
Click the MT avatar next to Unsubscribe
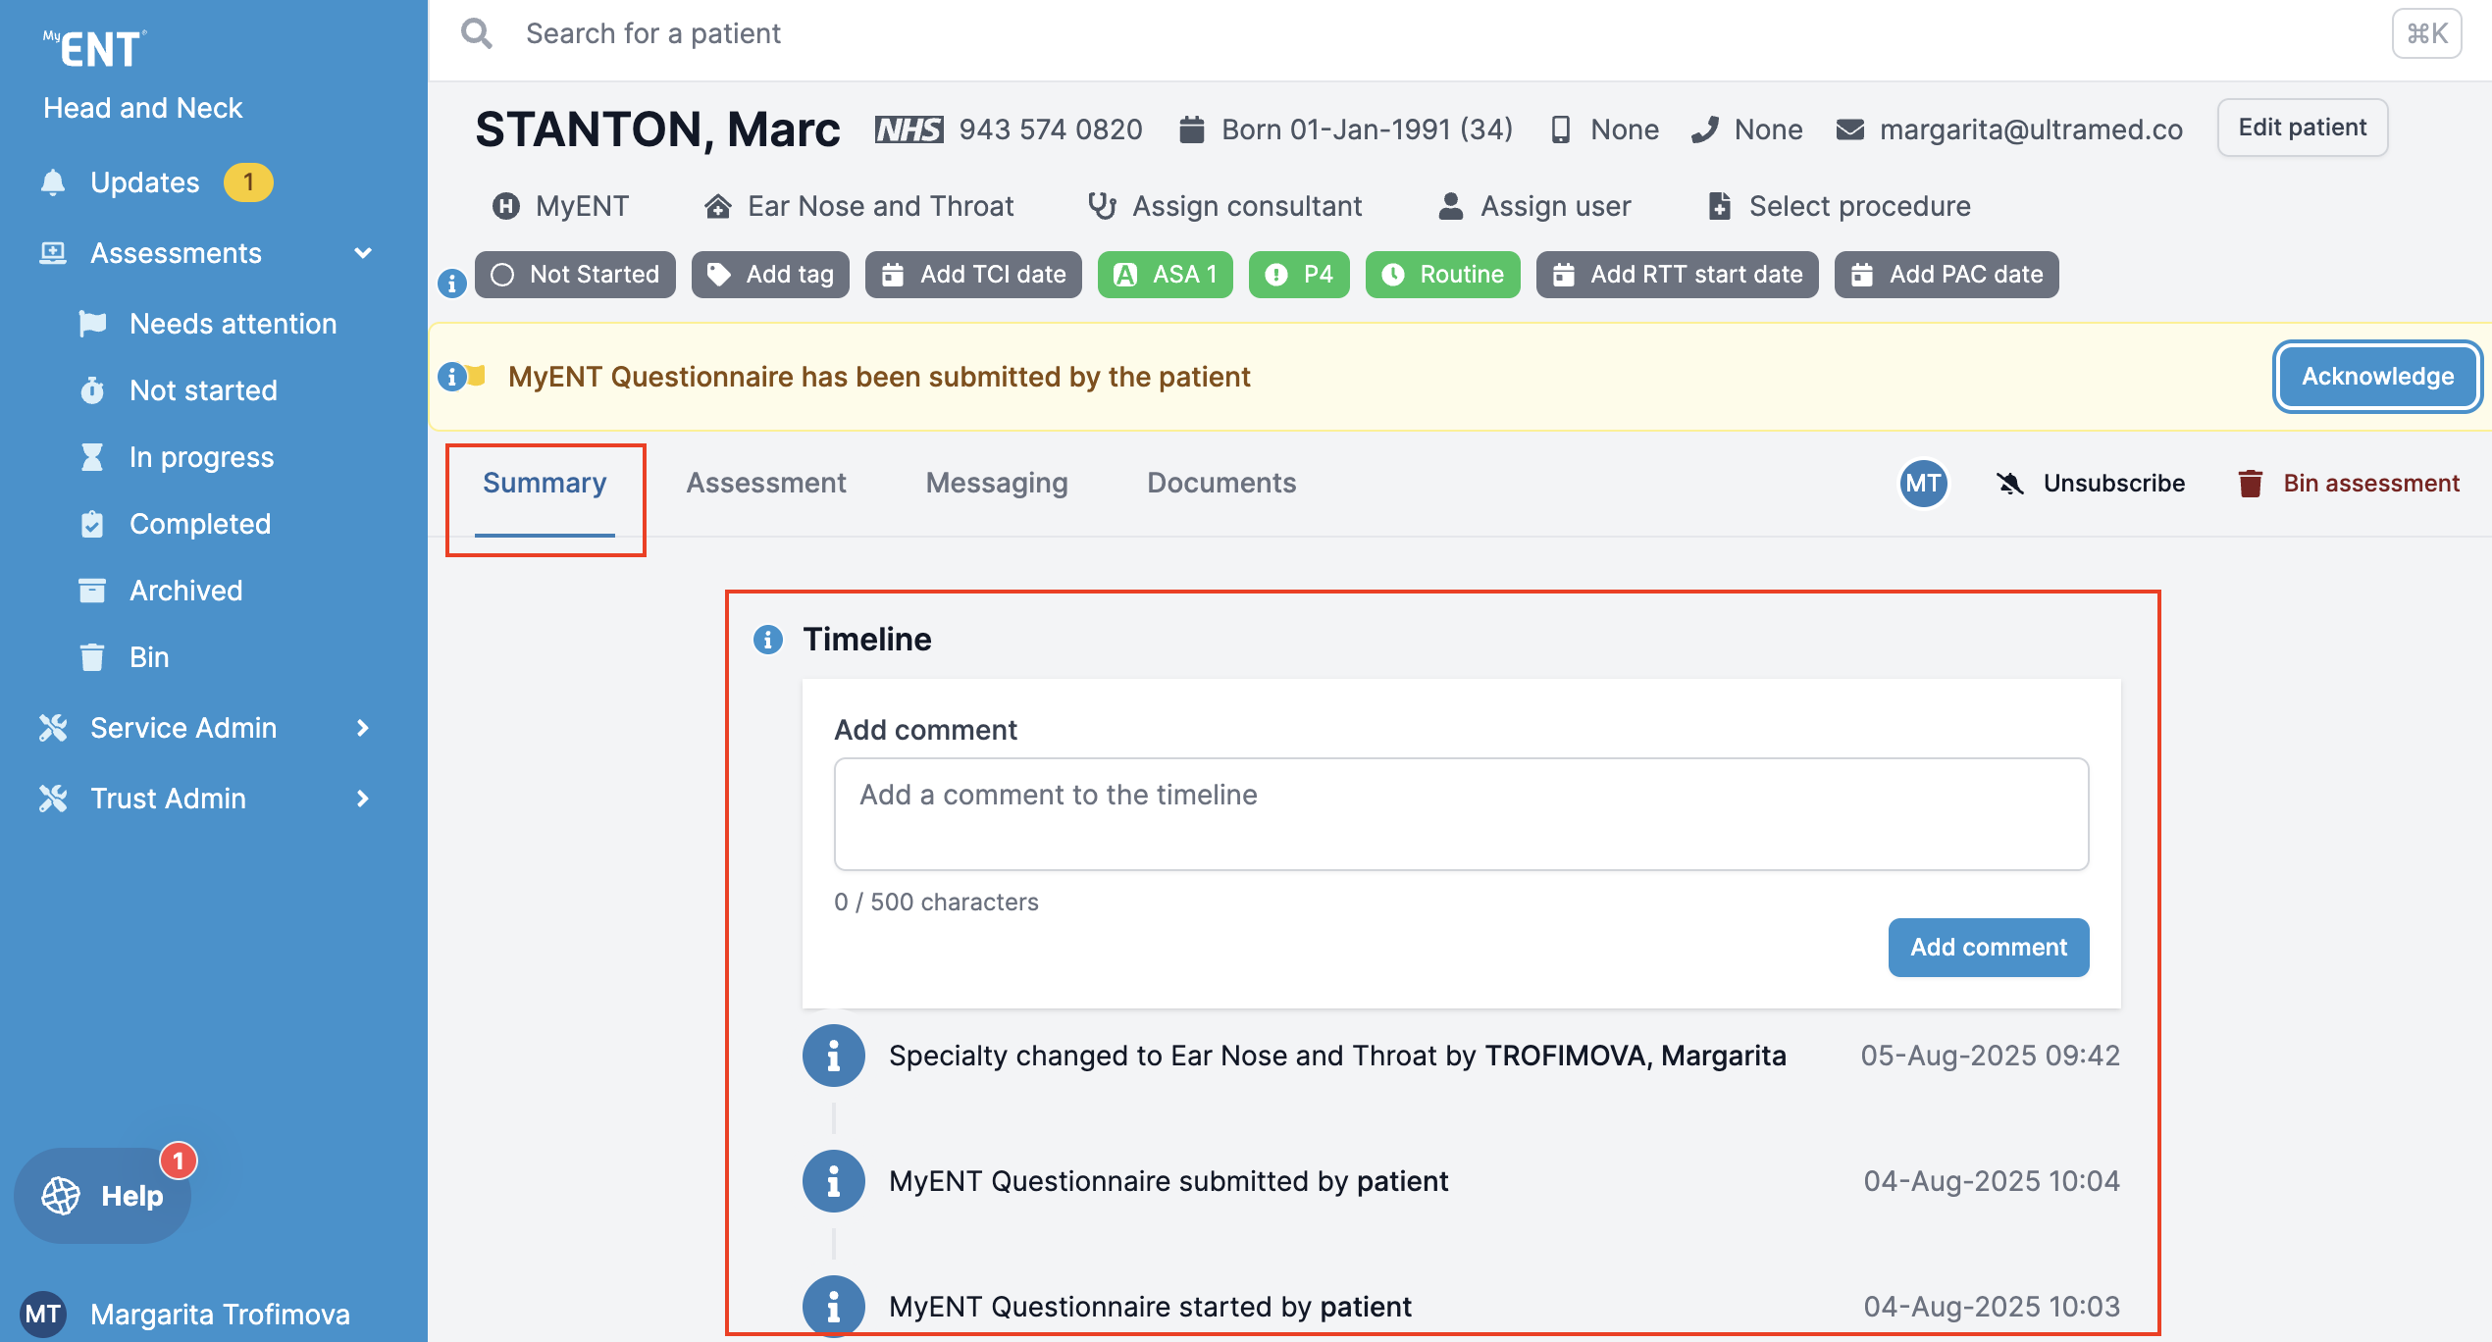tap(1922, 484)
